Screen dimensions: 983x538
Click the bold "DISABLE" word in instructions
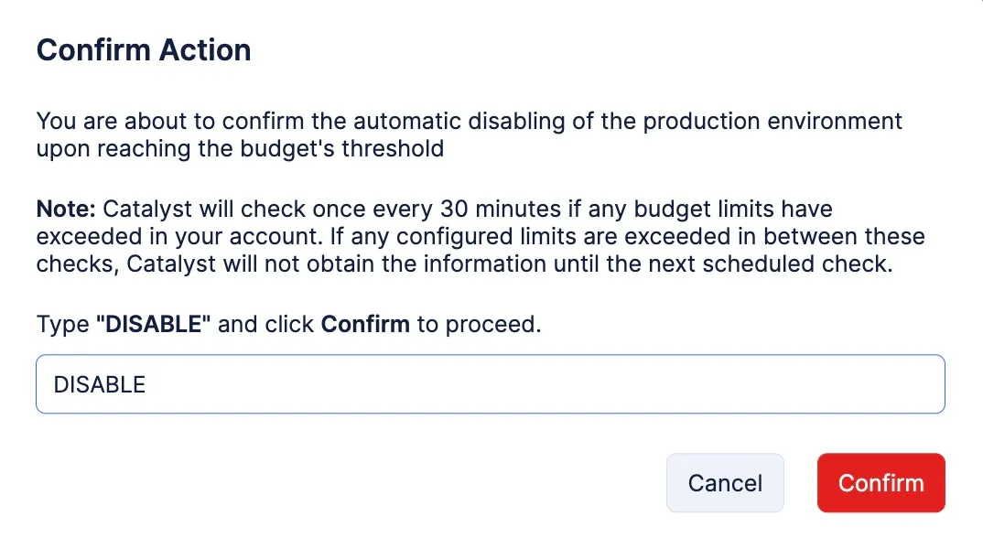pyautogui.click(x=153, y=324)
